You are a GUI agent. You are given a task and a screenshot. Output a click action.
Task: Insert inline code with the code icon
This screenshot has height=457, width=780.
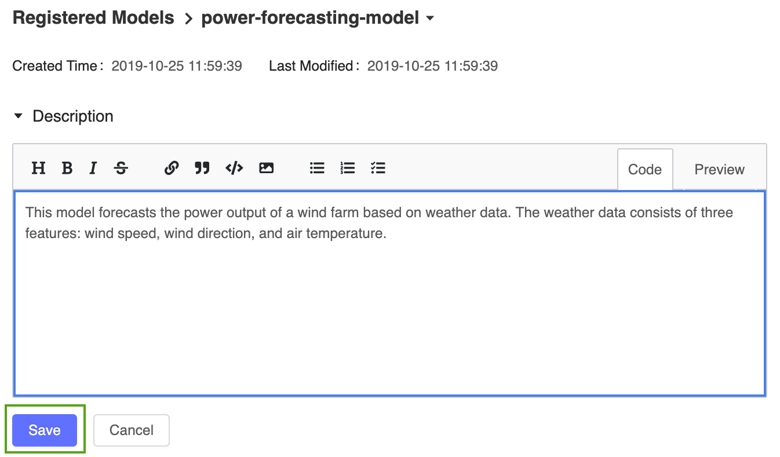234,168
